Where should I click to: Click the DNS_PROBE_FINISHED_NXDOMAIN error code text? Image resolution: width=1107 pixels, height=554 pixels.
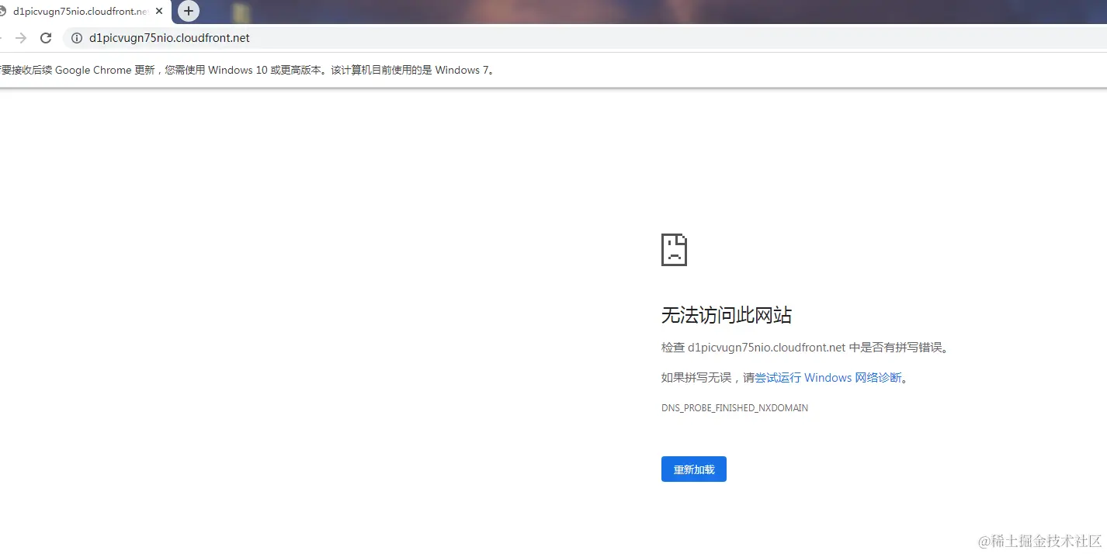[734, 408]
